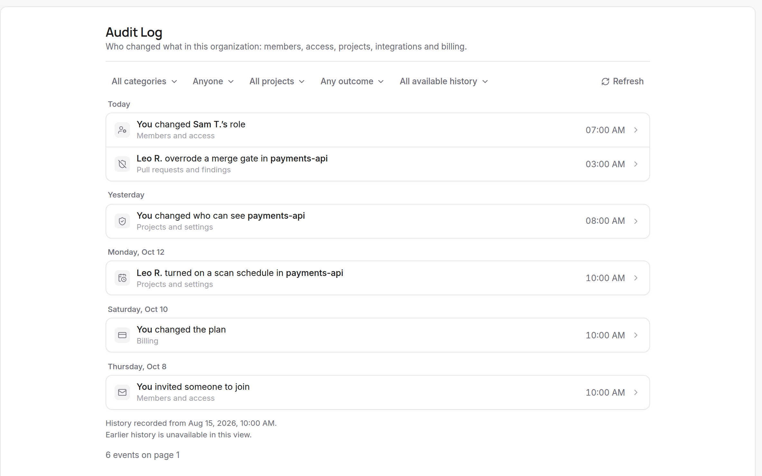Click the 07:00 AM timestamp

605,130
